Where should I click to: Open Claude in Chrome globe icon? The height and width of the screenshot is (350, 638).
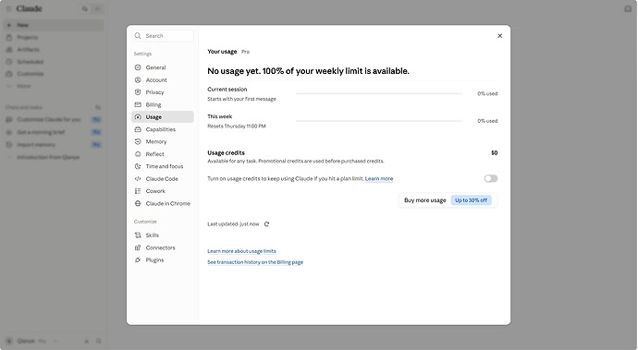pyautogui.click(x=138, y=203)
